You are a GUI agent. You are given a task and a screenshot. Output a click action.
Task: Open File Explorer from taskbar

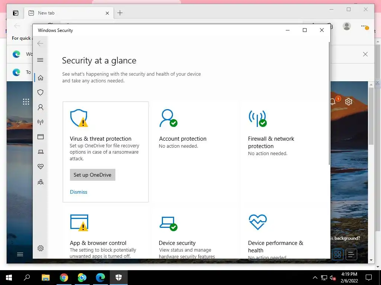click(x=45, y=278)
